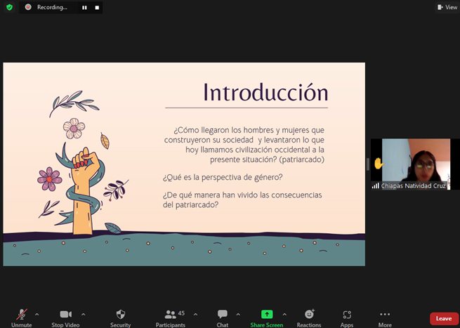
Task: Pause the recording
Action: tap(84, 8)
